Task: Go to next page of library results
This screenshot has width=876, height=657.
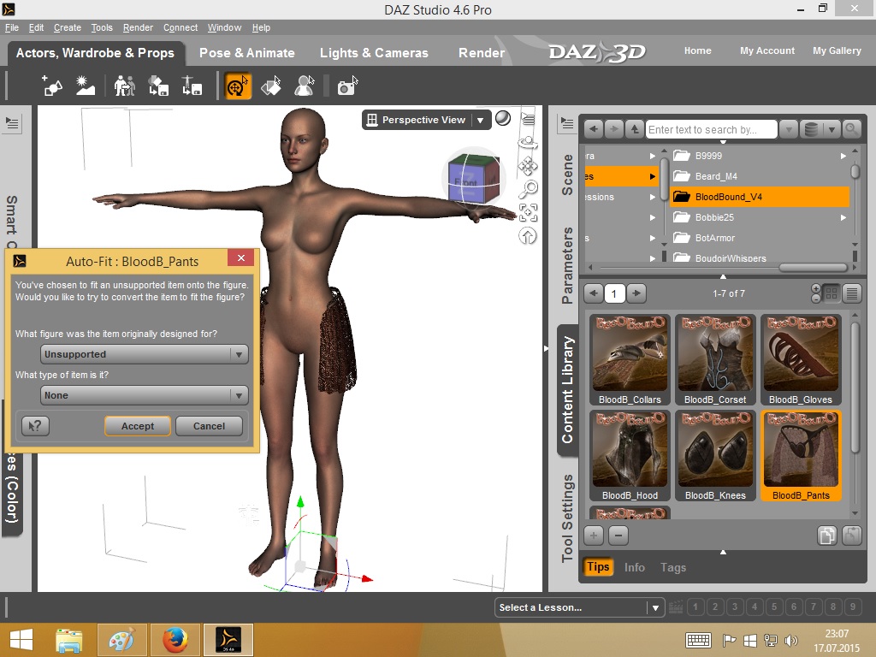Action: 636,293
